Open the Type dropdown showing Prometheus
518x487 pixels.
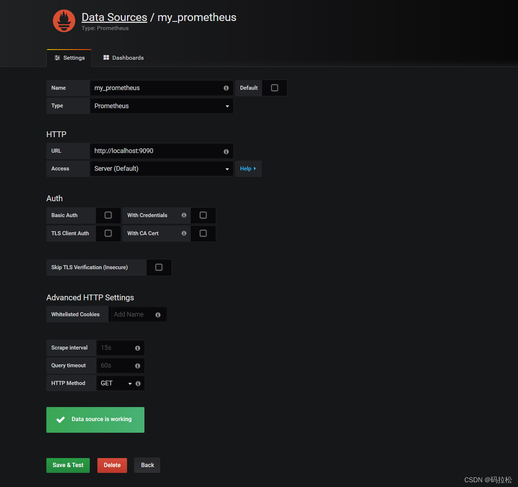(x=161, y=106)
